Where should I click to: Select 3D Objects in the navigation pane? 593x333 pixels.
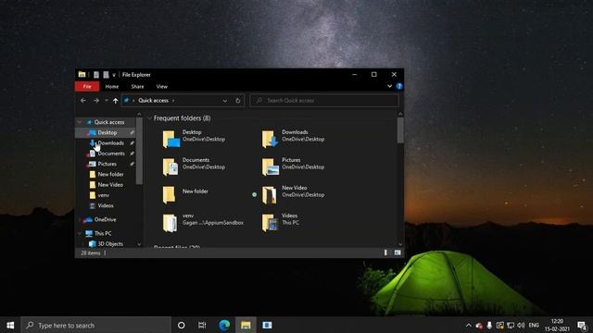pos(110,244)
